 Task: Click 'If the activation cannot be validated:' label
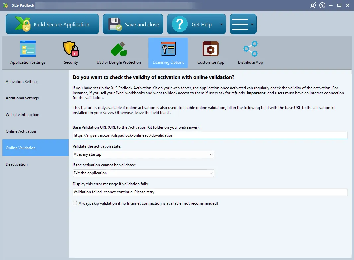coord(105,165)
